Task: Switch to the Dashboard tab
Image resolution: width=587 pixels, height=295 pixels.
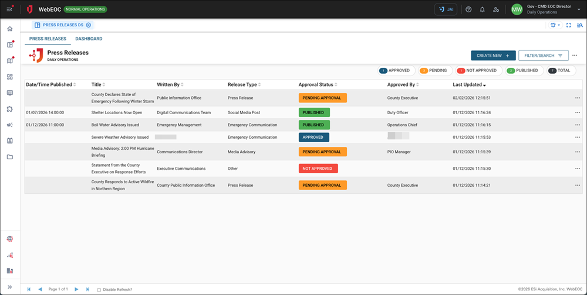Action: pyautogui.click(x=89, y=39)
